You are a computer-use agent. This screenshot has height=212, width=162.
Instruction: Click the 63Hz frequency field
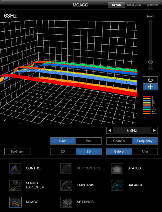pyautogui.click(x=132, y=131)
